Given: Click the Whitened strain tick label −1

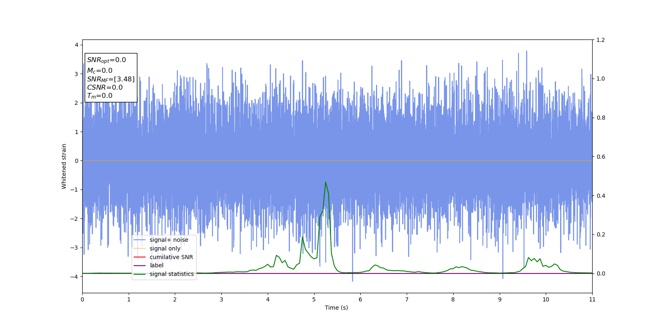Looking at the screenshot, I should pos(75,190).
